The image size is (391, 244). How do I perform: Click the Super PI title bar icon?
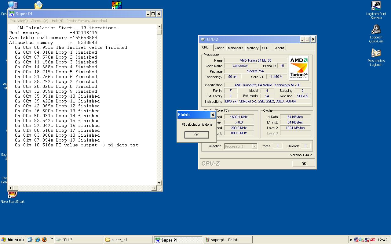pyautogui.click(x=12, y=14)
